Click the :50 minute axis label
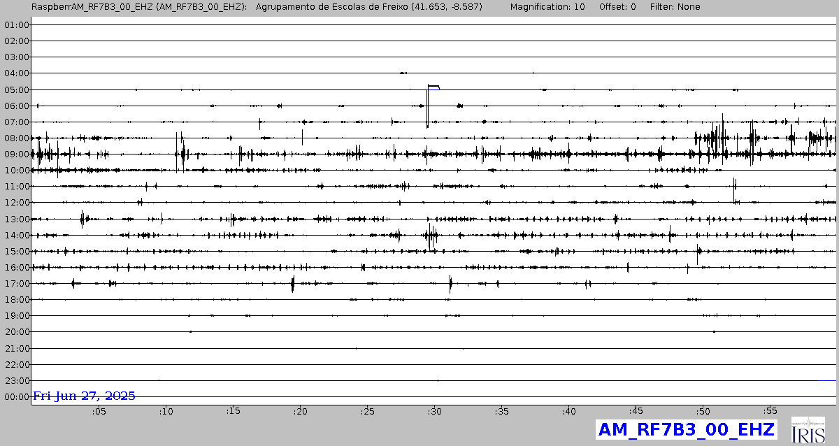 (703, 412)
